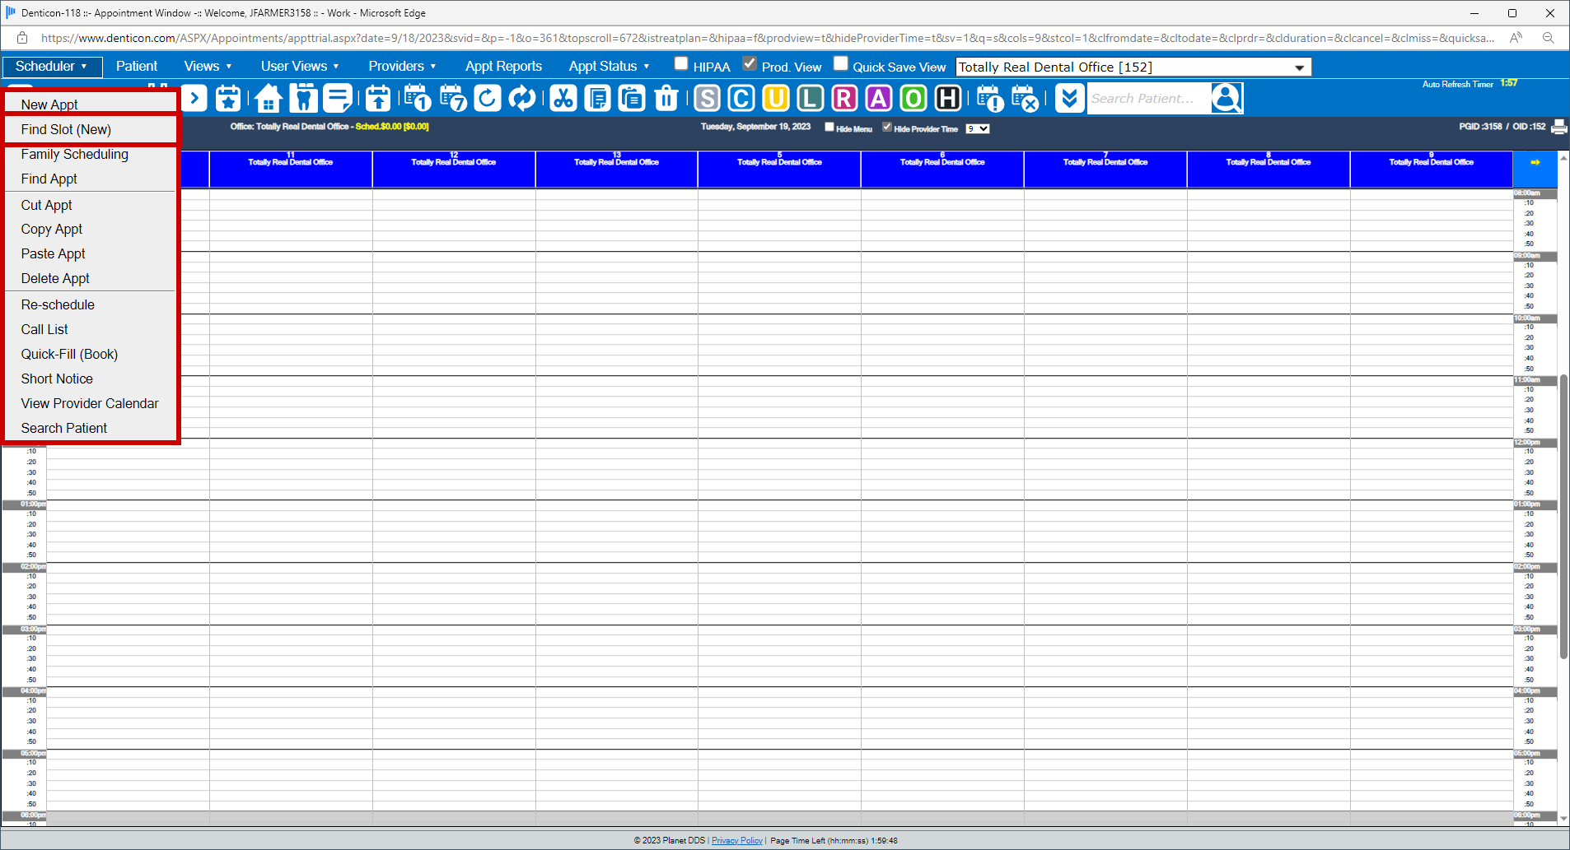Open the Patient menu
Viewport: 1570px width, 850px height.
point(137,66)
